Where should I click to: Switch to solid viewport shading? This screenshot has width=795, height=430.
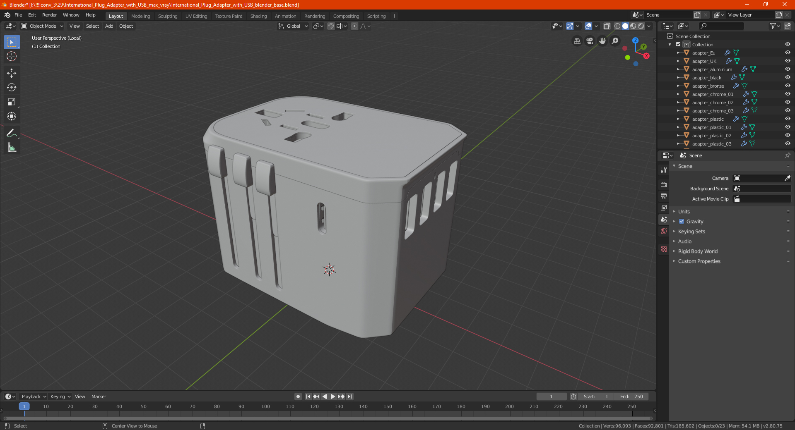pyautogui.click(x=625, y=26)
